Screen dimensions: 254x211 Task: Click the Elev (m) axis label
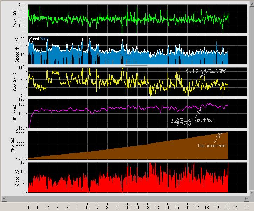[x=15, y=145]
